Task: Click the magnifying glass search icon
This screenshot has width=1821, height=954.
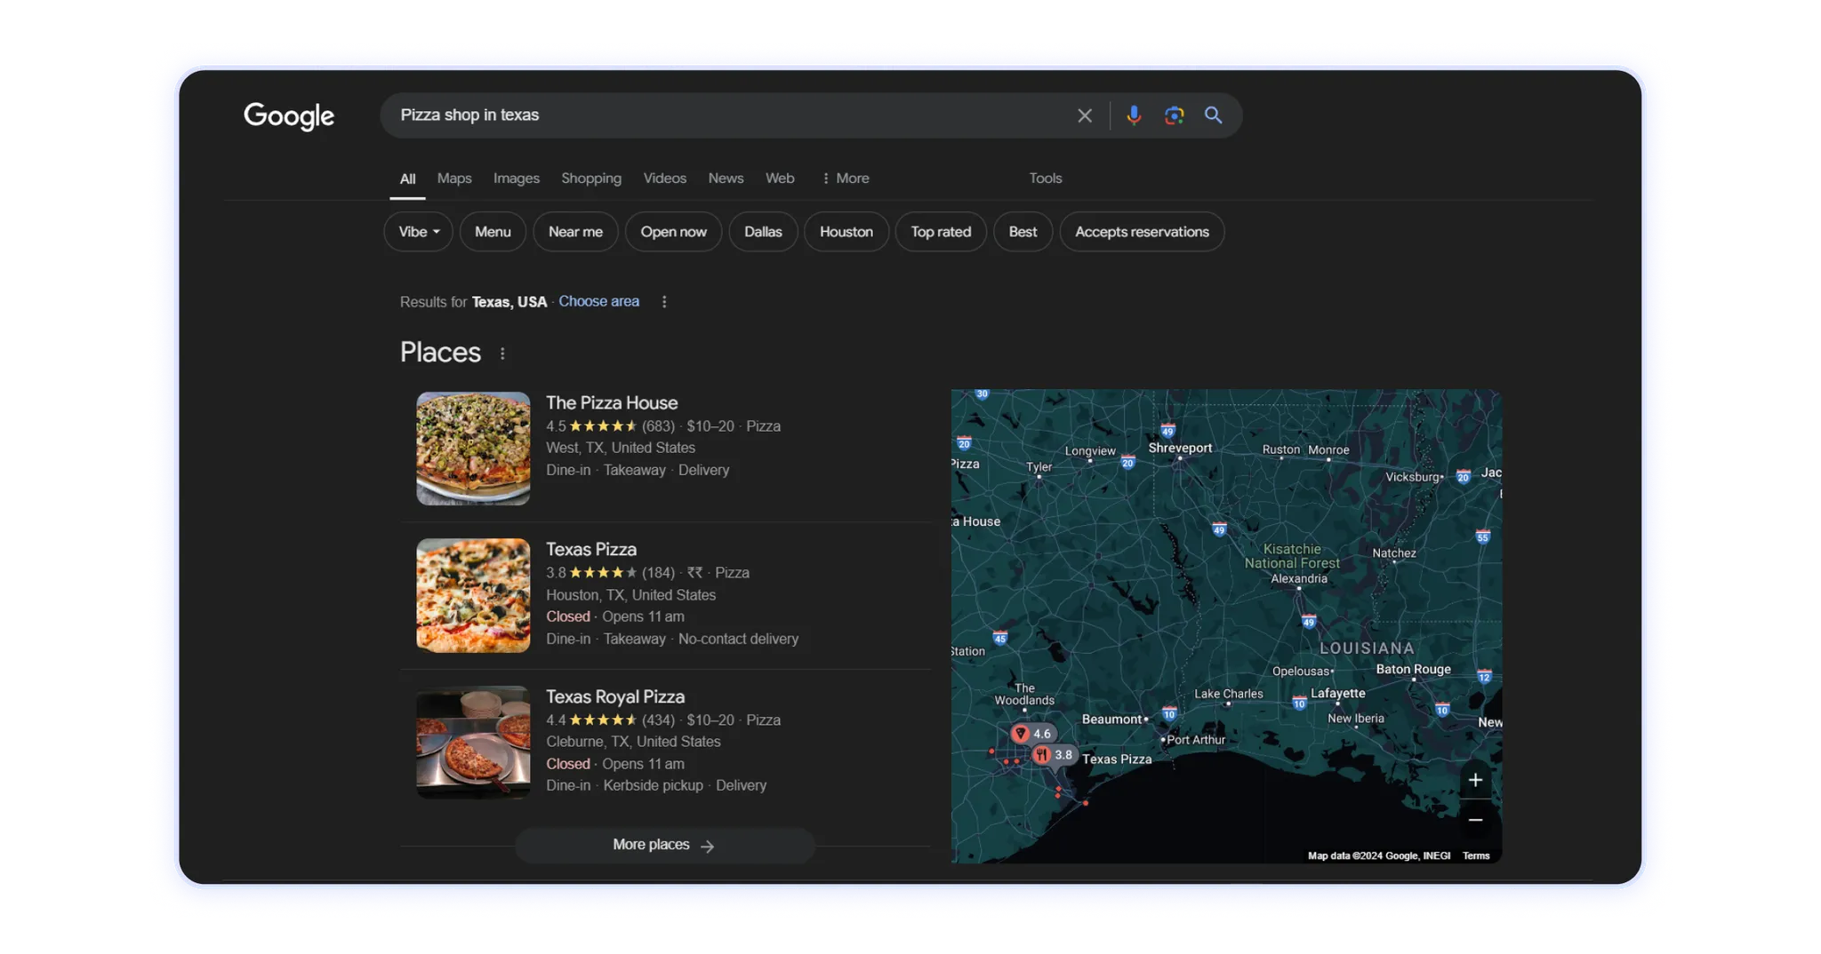Action: tap(1213, 115)
